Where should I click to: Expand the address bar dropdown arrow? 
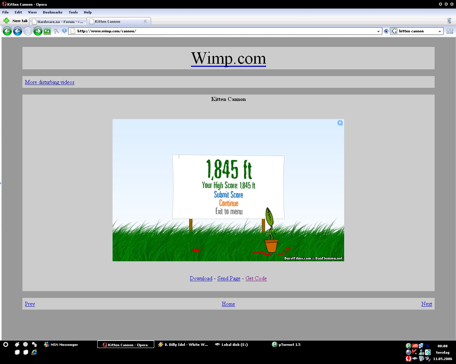pyautogui.click(x=378, y=31)
